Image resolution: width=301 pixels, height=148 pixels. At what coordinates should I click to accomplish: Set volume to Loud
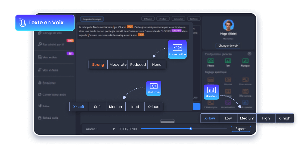[x=135, y=107]
